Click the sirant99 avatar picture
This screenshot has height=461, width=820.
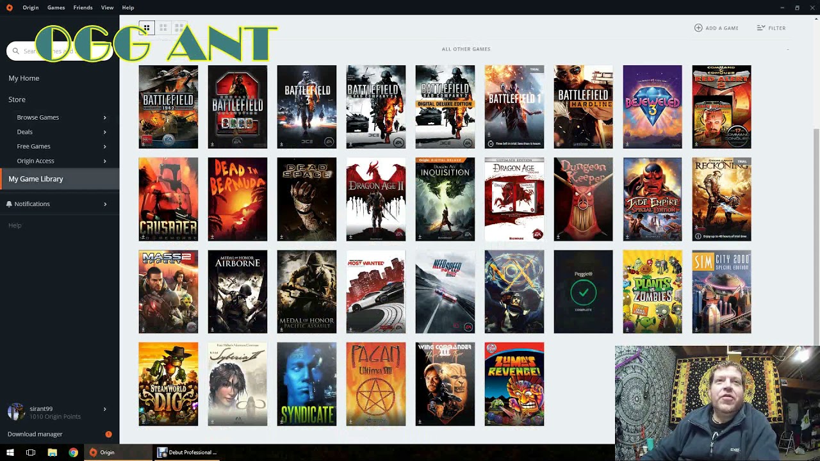coord(15,412)
